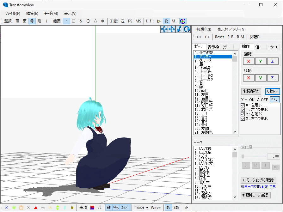Choose the rectangle range selection icon
This screenshot has height=212, width=283.
point(74,21)
